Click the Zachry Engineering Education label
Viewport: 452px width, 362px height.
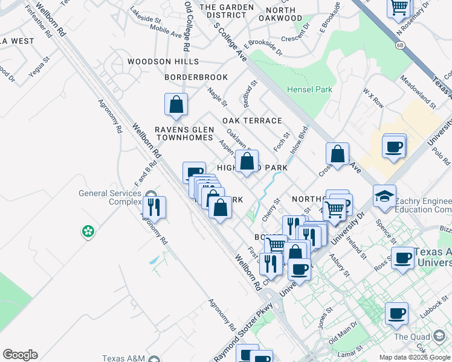[x=423, y=206]
